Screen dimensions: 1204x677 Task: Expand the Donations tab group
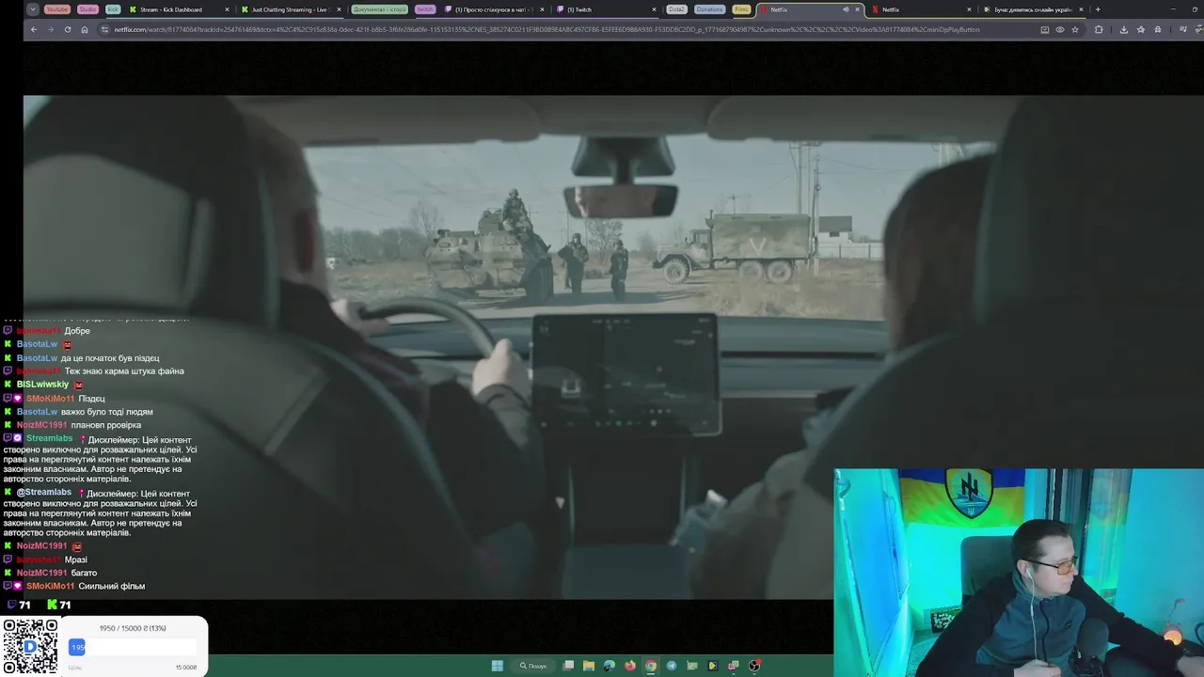point(709,9)
